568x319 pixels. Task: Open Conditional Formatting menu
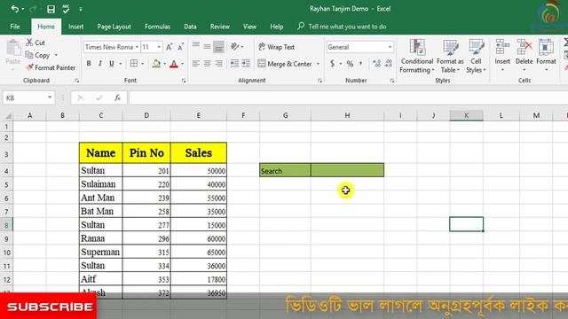tap(416, 56)
